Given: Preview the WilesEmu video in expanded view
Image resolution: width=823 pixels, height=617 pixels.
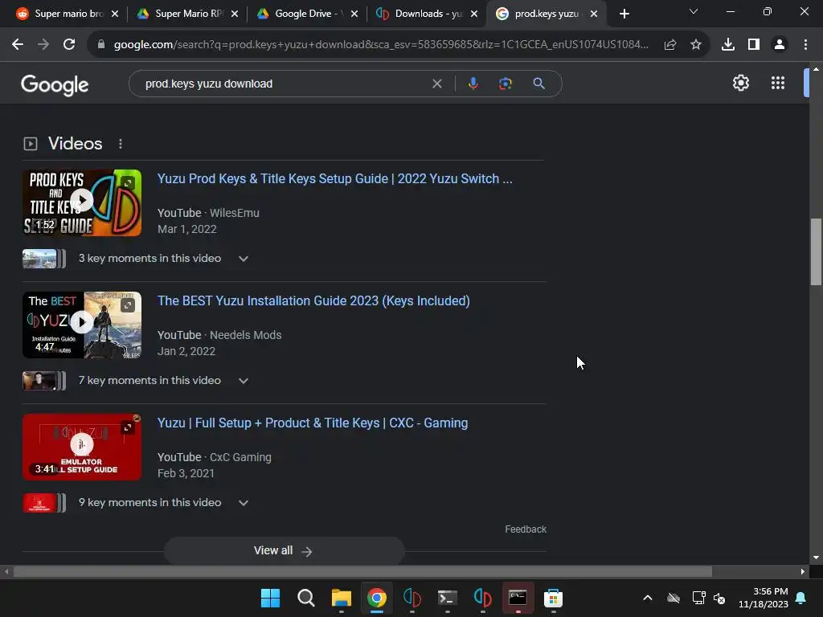Looking at the screenshot, I should click(128, 183).
